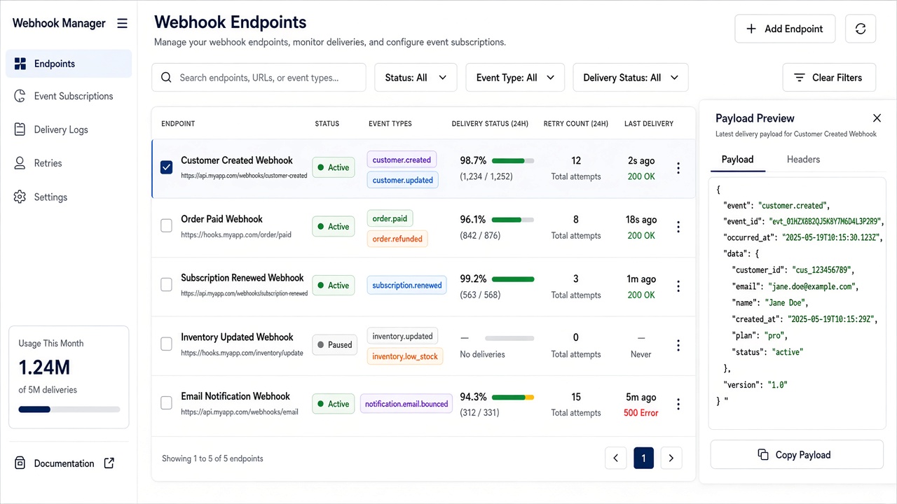Click the Settings gear icon

[20, 197]
